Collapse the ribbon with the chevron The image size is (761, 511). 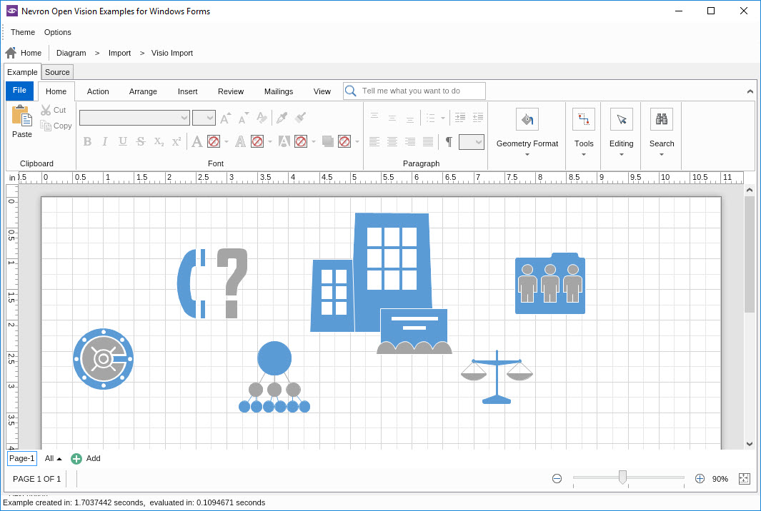point(750,92)
